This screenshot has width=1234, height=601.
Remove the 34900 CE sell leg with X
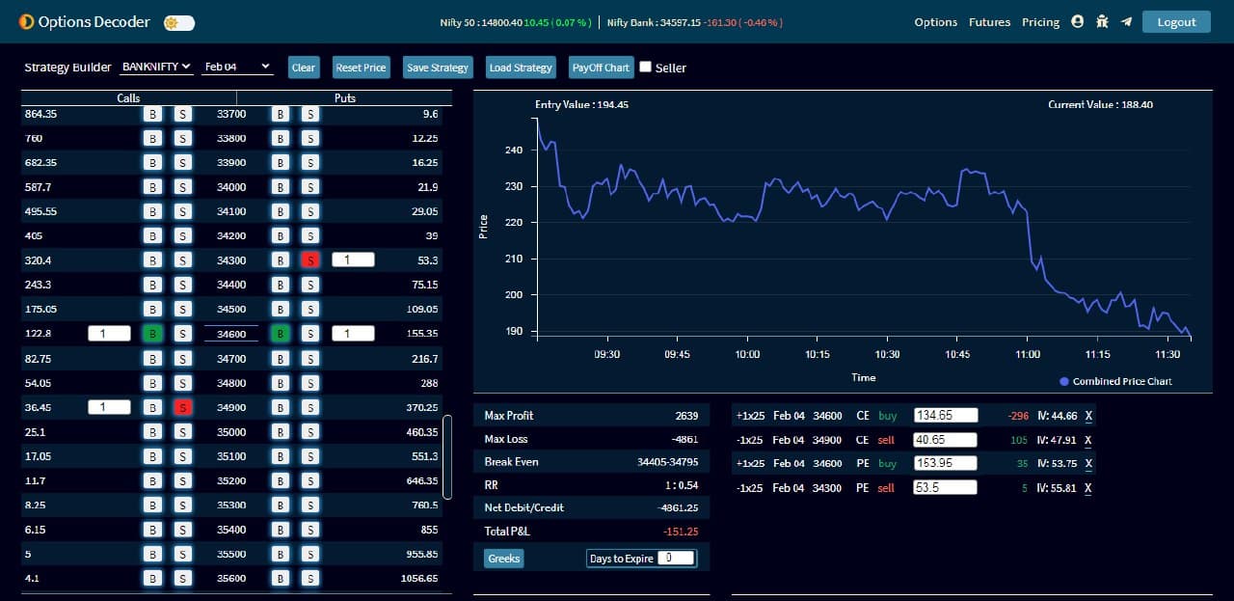click(1088, 439)
